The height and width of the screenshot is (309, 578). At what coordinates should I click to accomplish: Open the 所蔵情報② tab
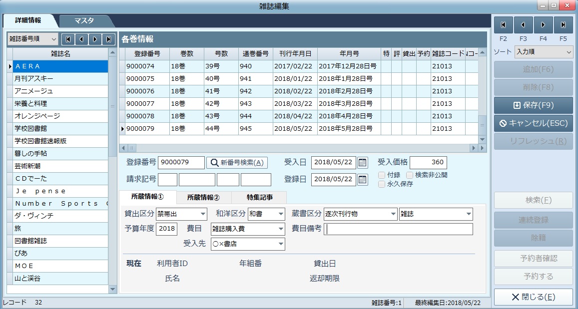[203, 197]
